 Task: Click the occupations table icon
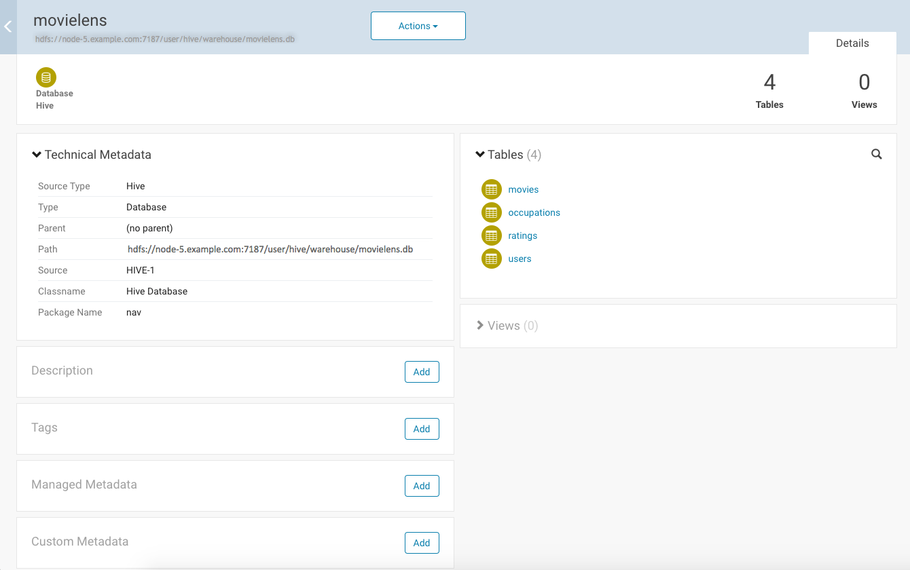coord(491,212)
